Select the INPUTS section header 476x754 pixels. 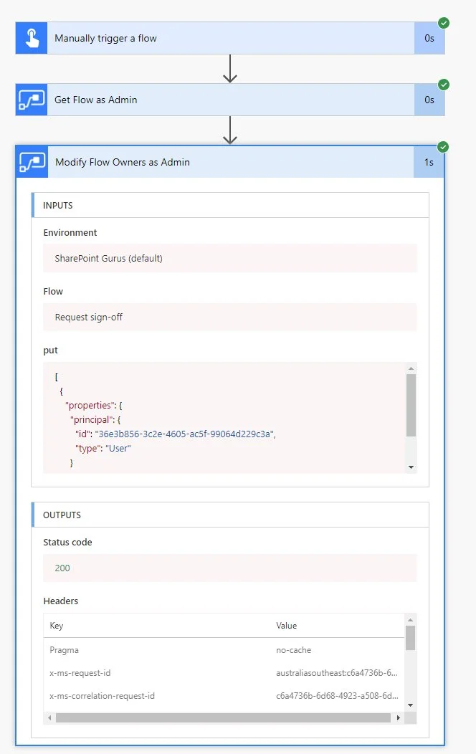(229, 206)
